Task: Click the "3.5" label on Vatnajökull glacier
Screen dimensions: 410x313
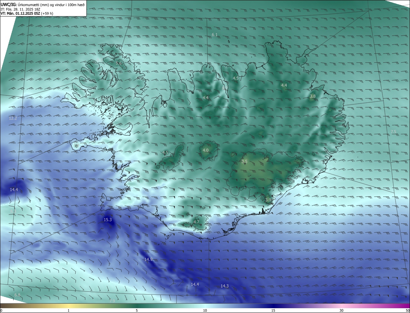Action: (x=244, y=162)
